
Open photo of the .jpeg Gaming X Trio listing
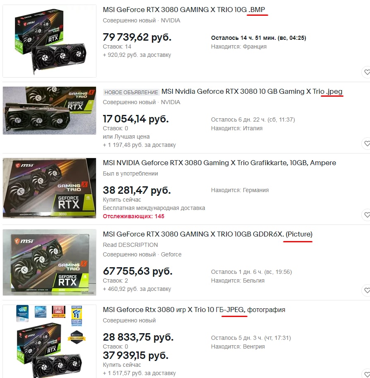click(x=50, y=111)
